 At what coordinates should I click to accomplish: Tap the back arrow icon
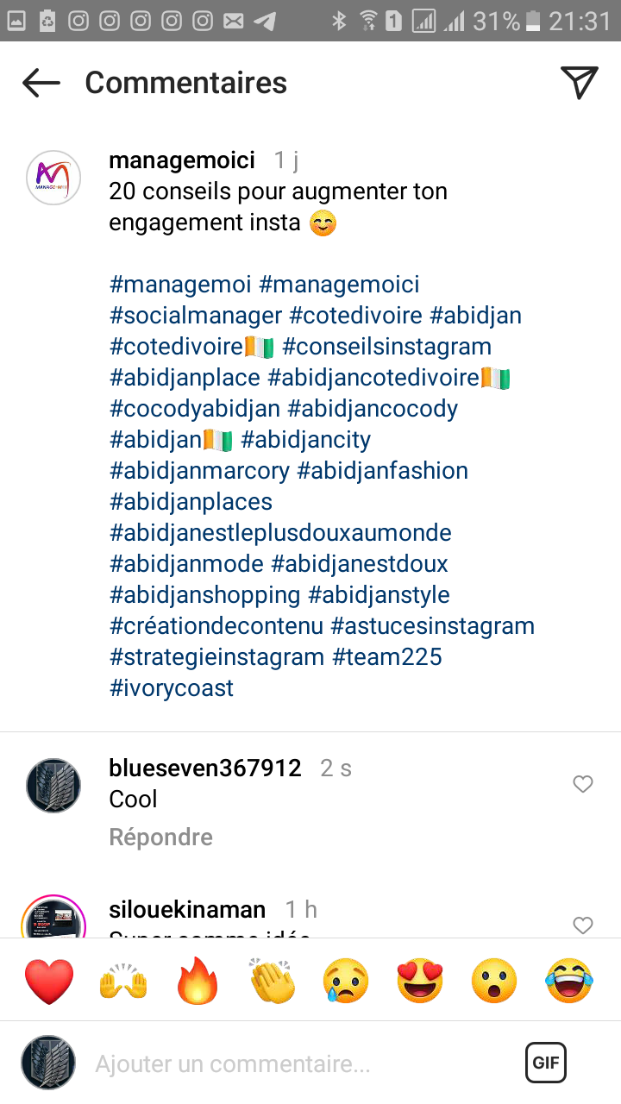[41, 83]
